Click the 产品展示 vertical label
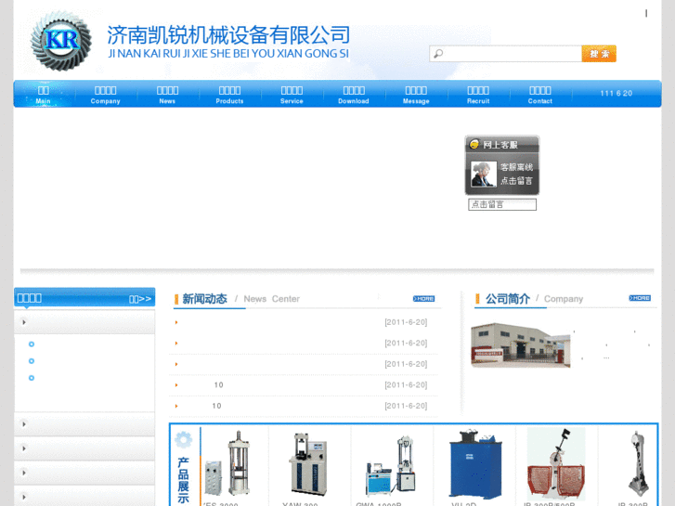Screen dimensions: 675x506 (x=184, y=480)
